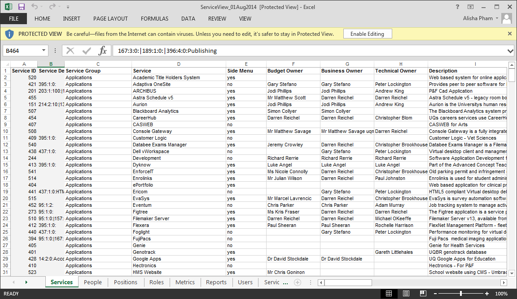517x299 pixels.
Task: Click the zoom out minus button
Action: pos(435,294)
